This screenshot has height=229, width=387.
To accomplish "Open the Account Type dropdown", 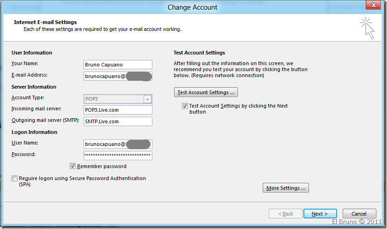I will 147,99.
